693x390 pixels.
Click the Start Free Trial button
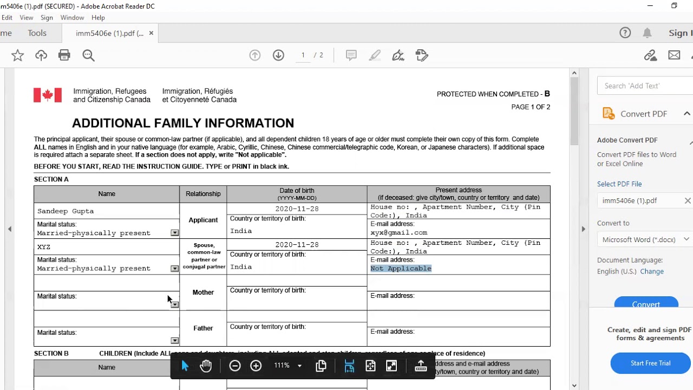650,363
